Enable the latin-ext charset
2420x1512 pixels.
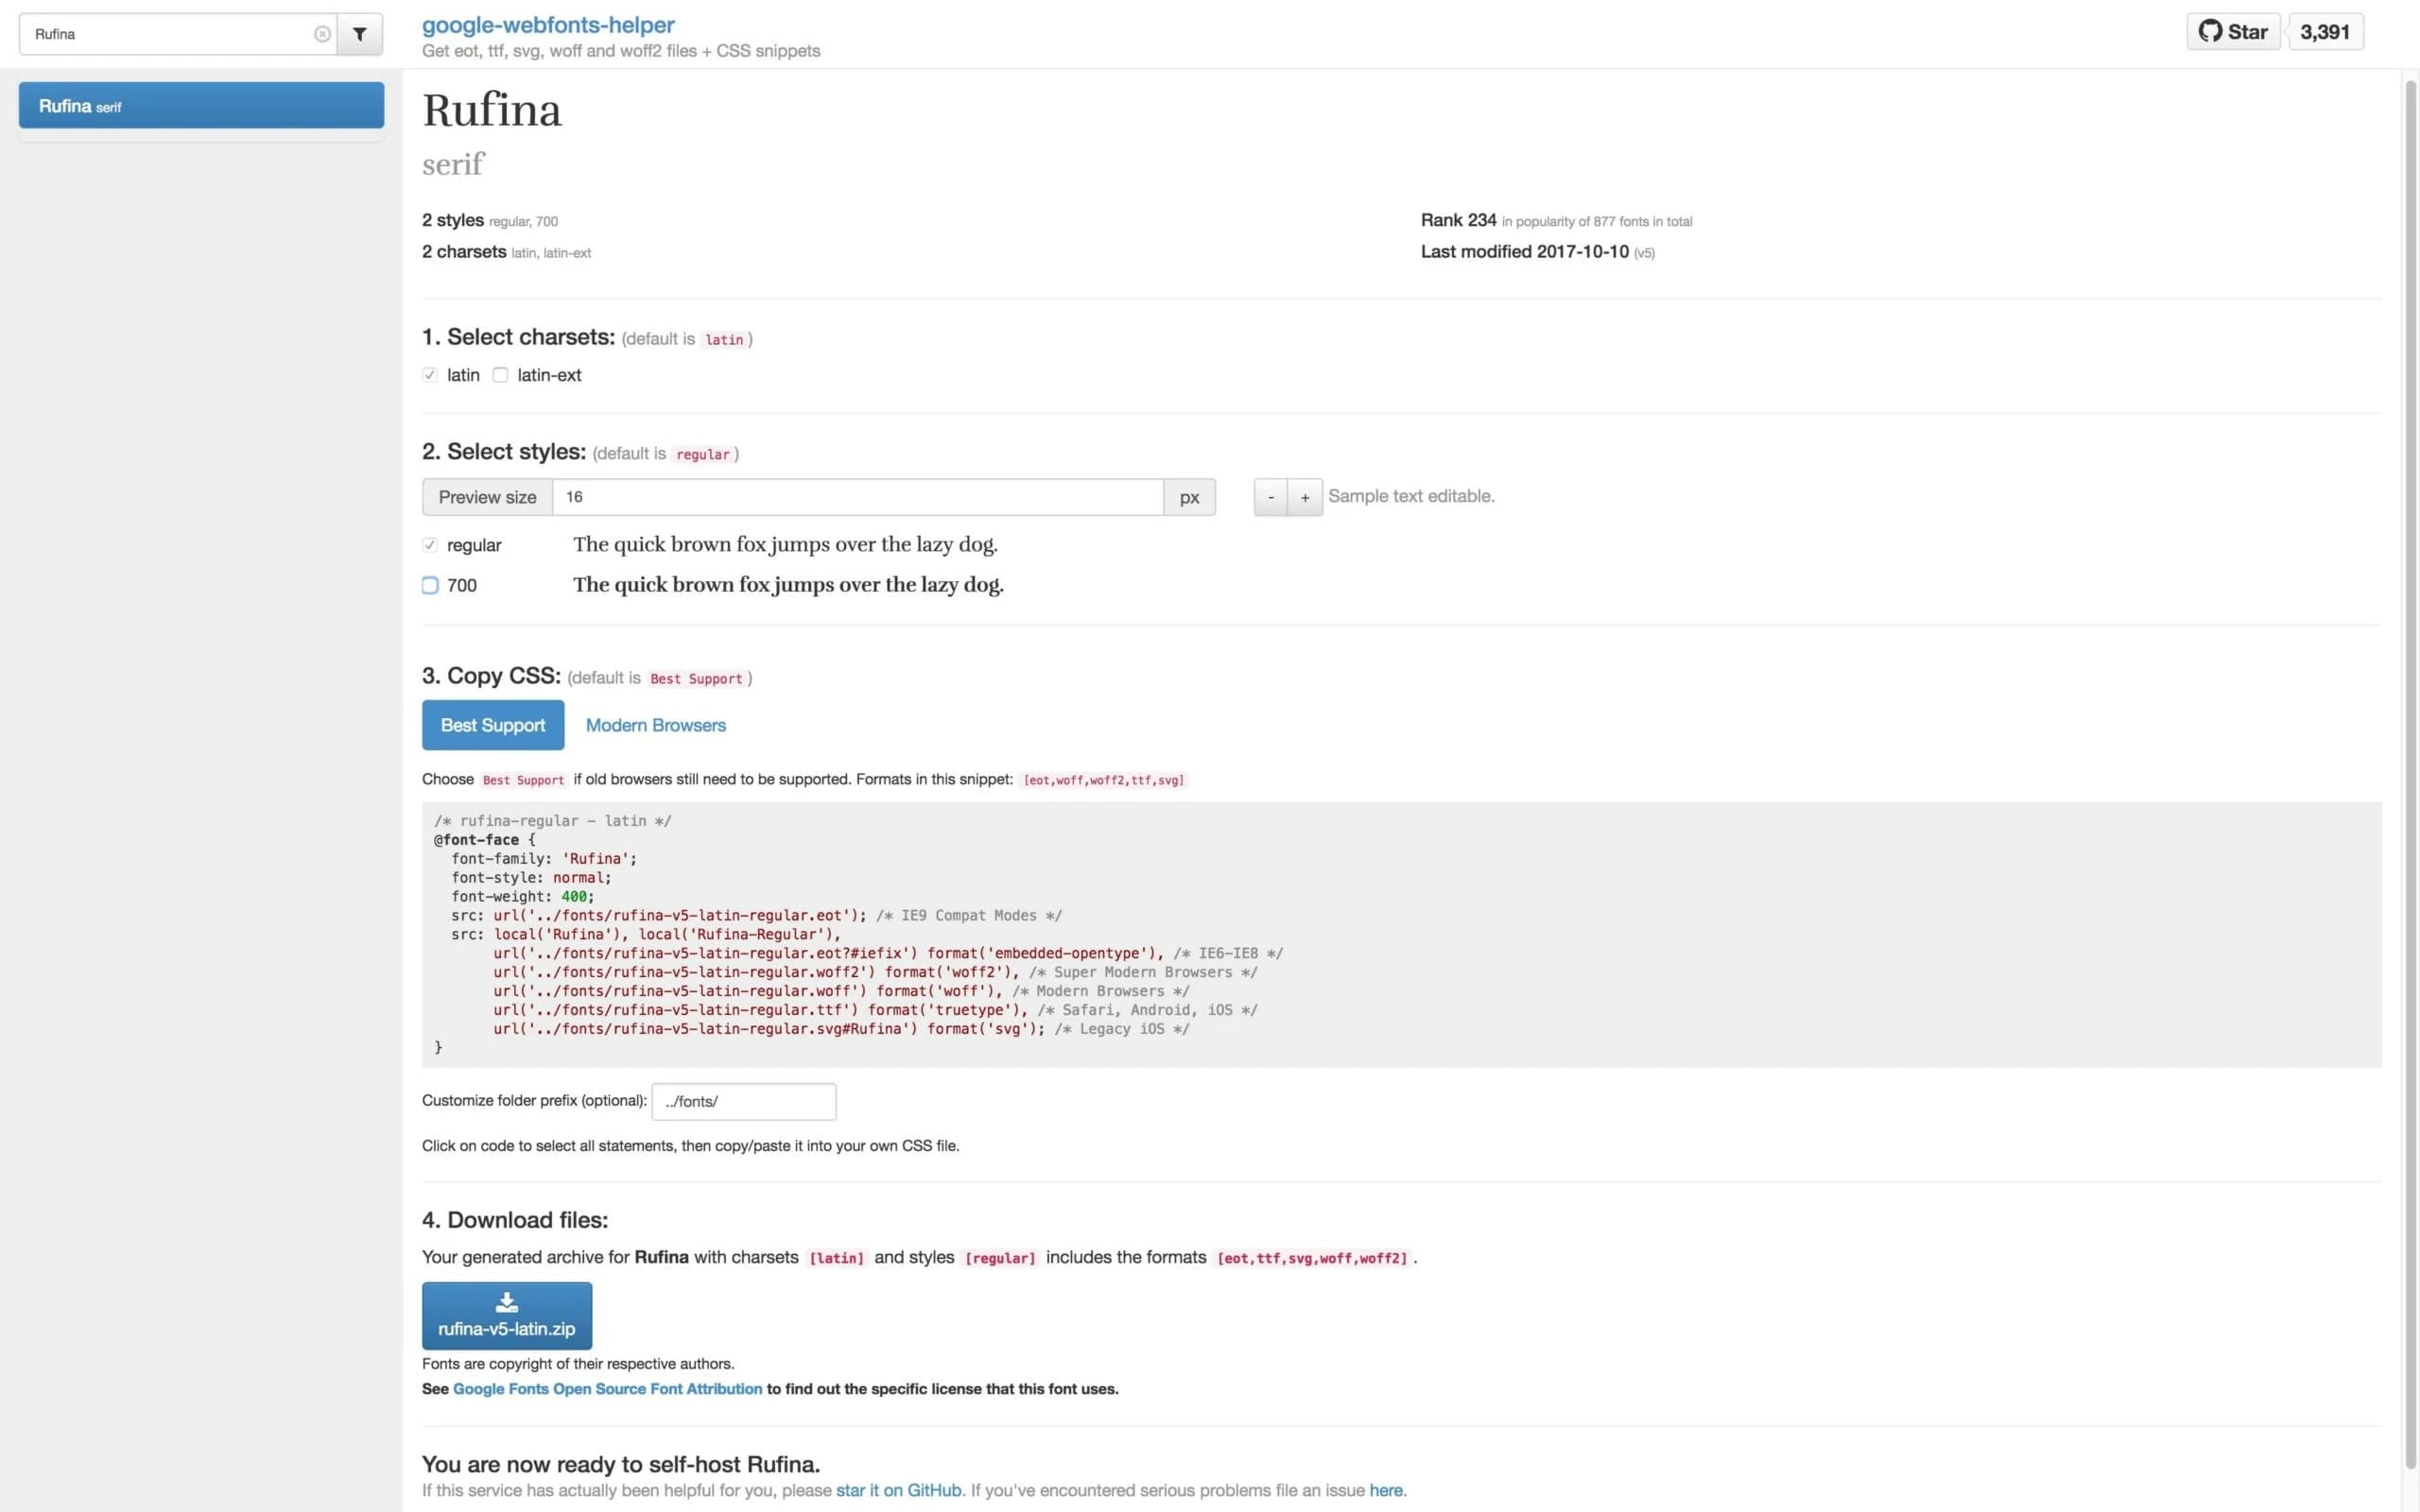(501, 374)
